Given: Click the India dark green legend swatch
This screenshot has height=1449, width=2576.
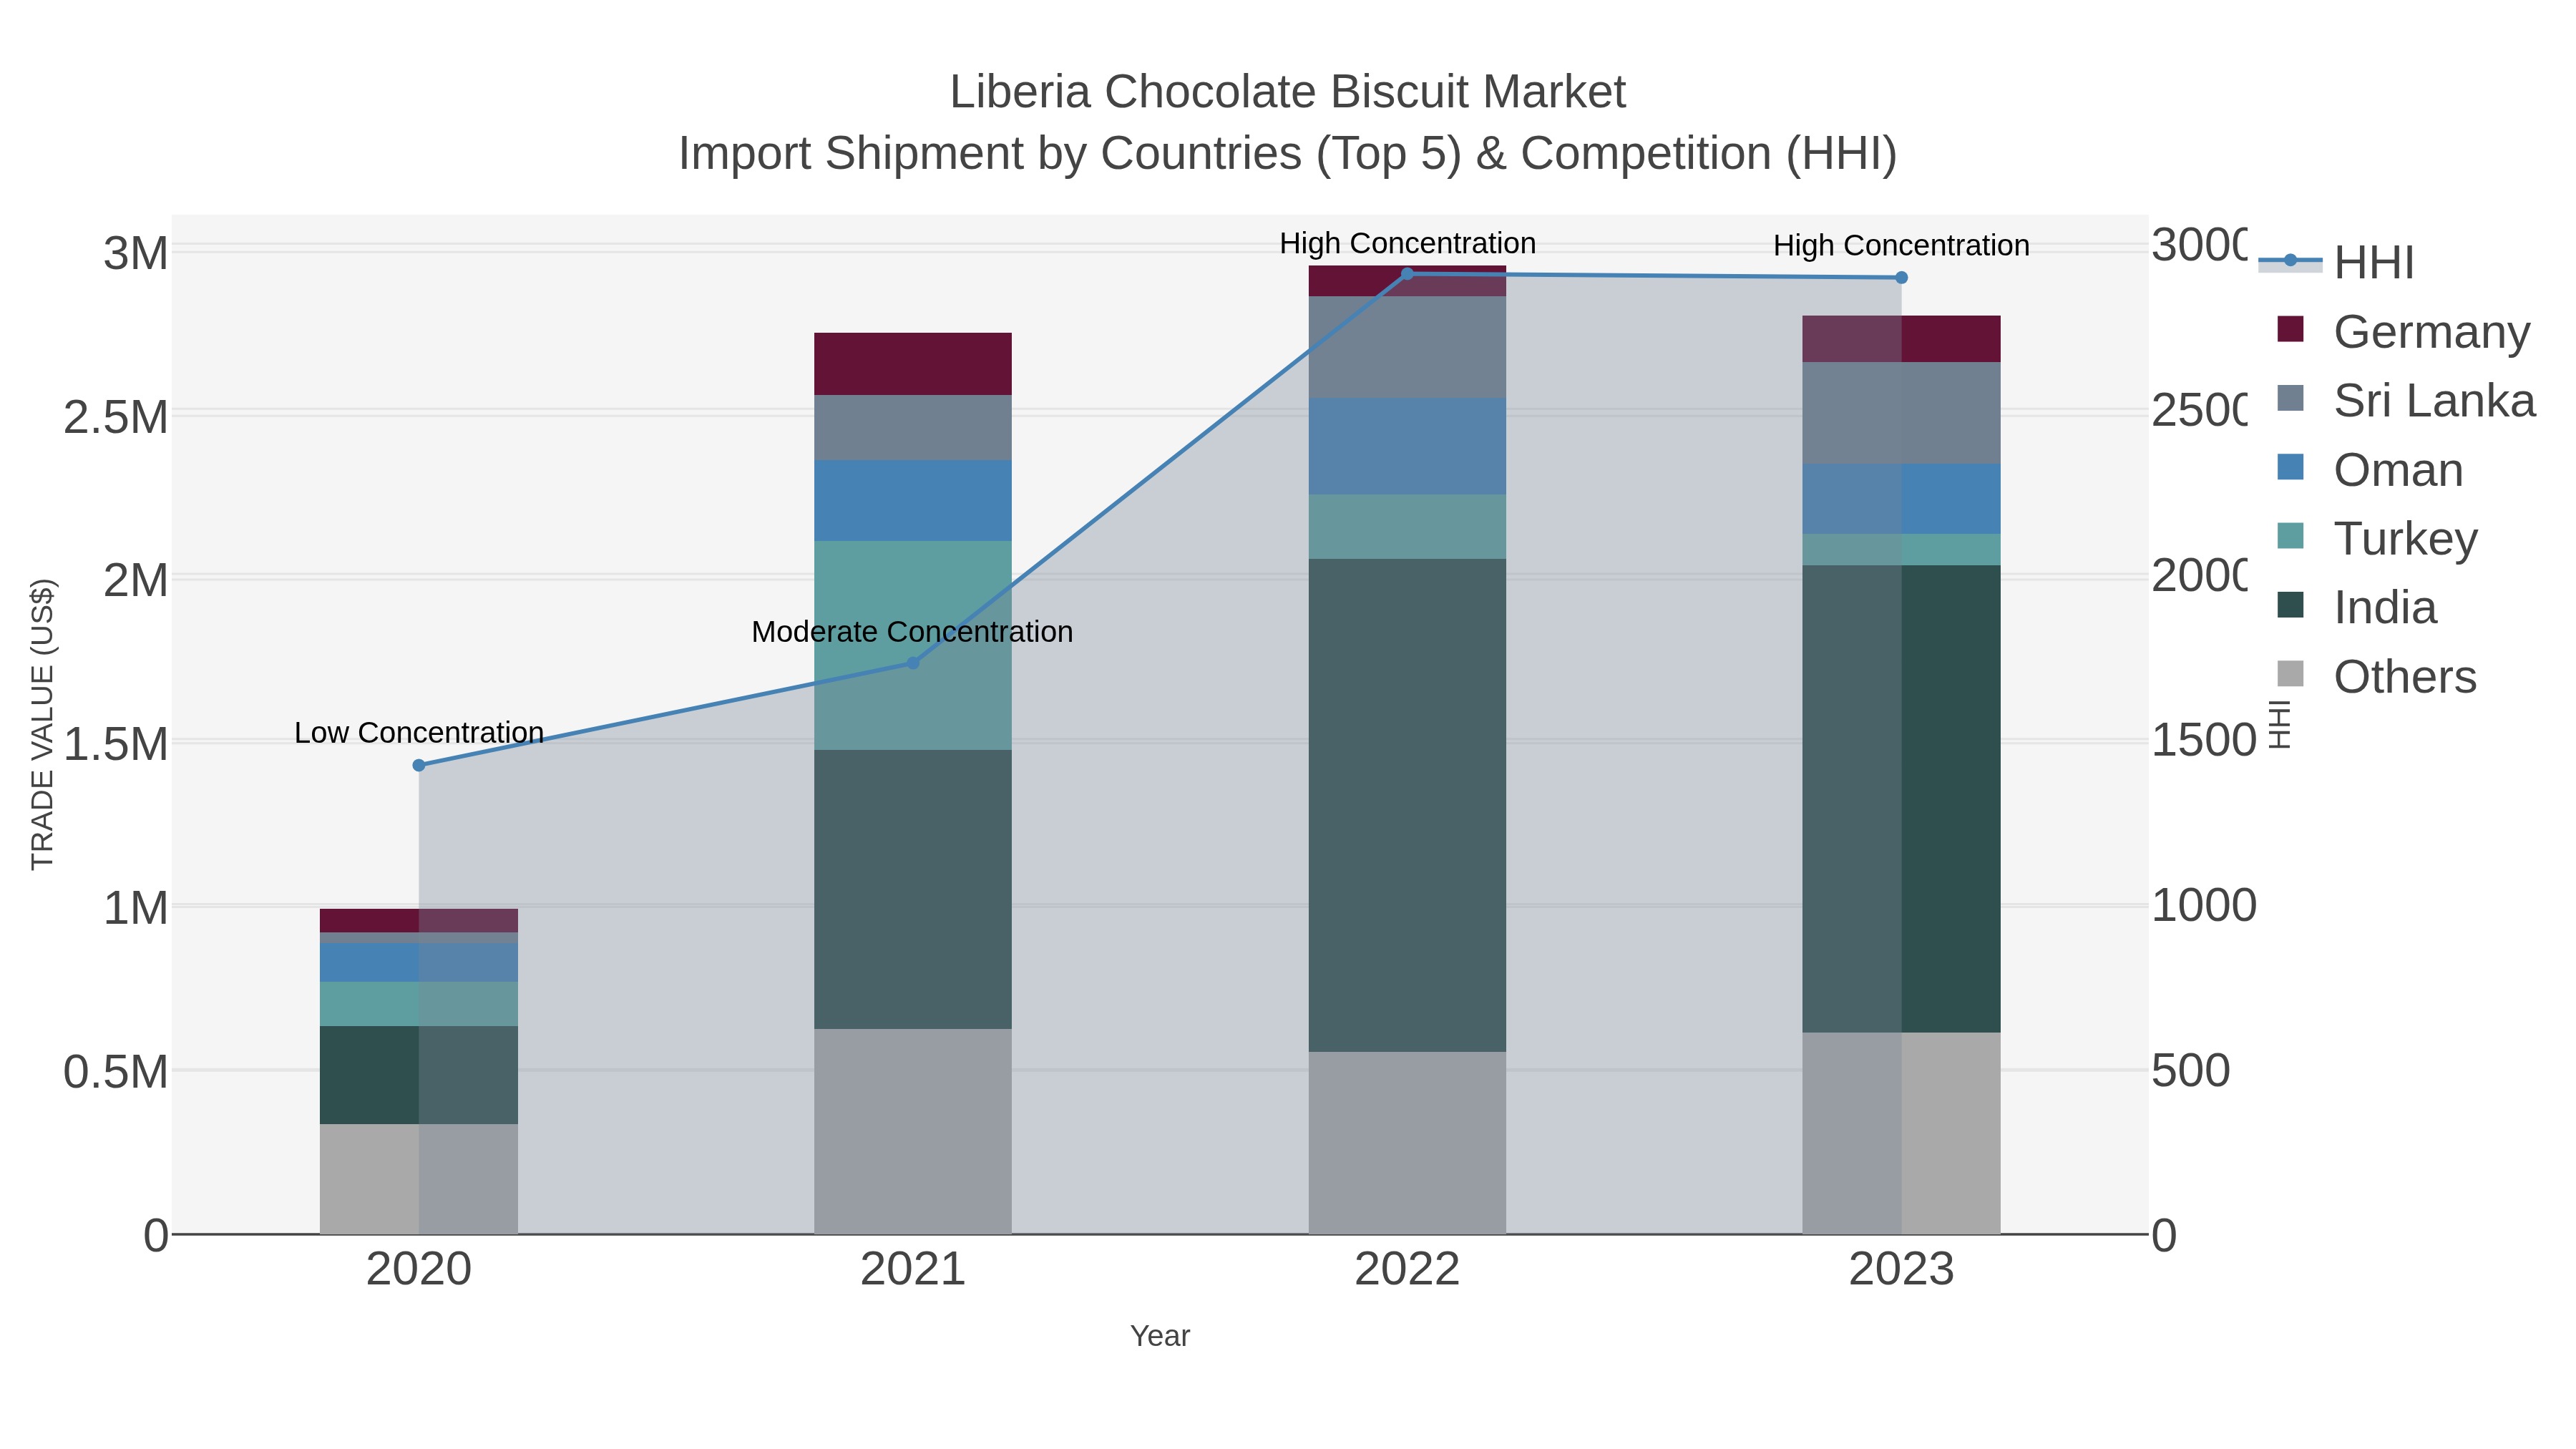Looking at the screenshot, I should (x=2290, y=605).
